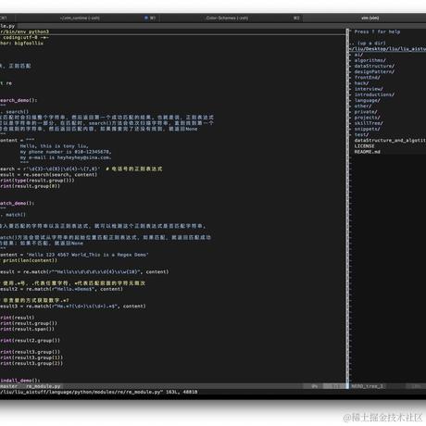426x426 pixels.
Task: Click the NERDTree root path line
Action: pyautogui.click(x=387, y=49)
